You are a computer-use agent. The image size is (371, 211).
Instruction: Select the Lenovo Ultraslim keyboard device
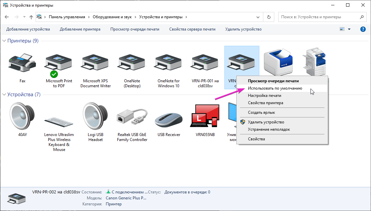tap(59, 123)
